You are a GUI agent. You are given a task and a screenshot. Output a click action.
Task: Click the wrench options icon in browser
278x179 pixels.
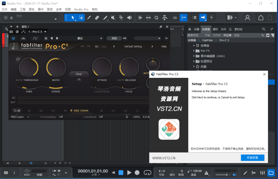263,35
